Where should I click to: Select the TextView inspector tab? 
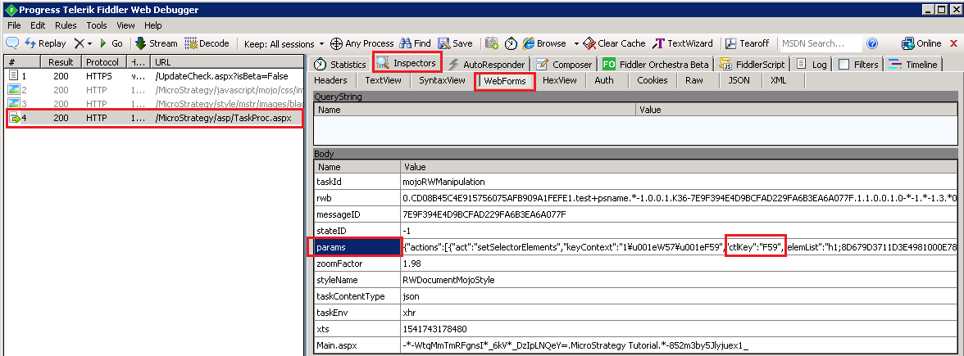(383, 80)
